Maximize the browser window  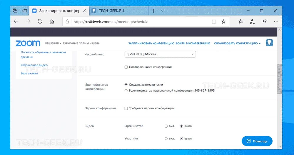[262, 11]
